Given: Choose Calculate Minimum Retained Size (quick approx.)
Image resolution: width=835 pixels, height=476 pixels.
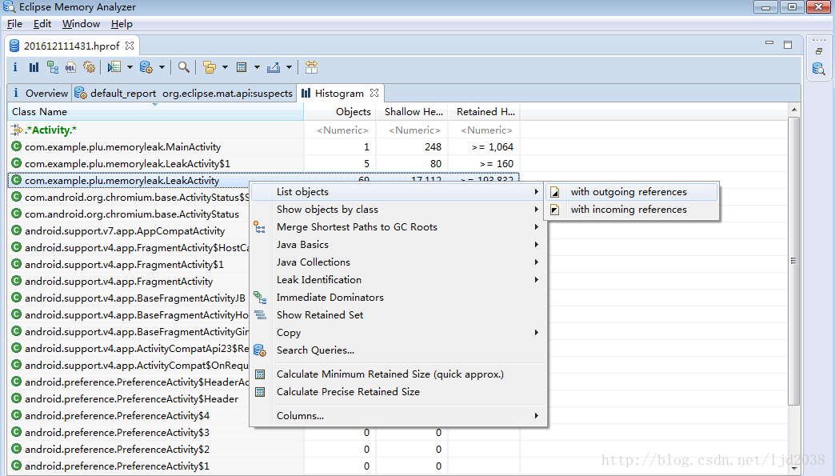Looking at the screenshot, I should (x=398, y=374).
